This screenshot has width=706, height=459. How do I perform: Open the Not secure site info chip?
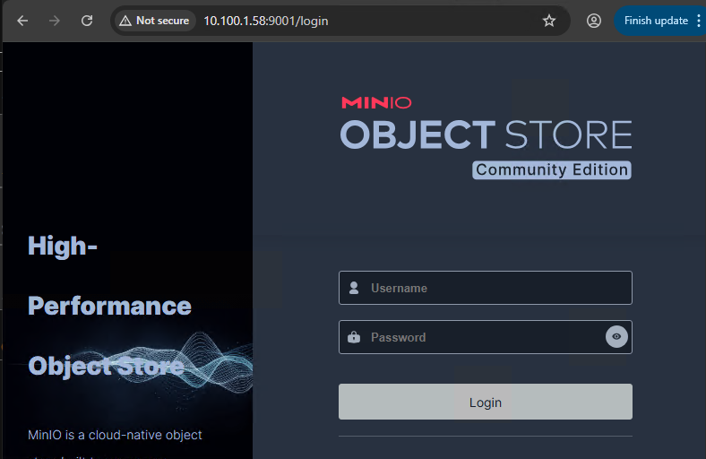click(154, 21)
